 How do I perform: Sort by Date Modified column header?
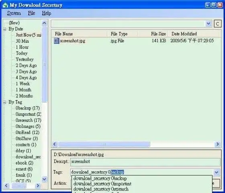194,34
